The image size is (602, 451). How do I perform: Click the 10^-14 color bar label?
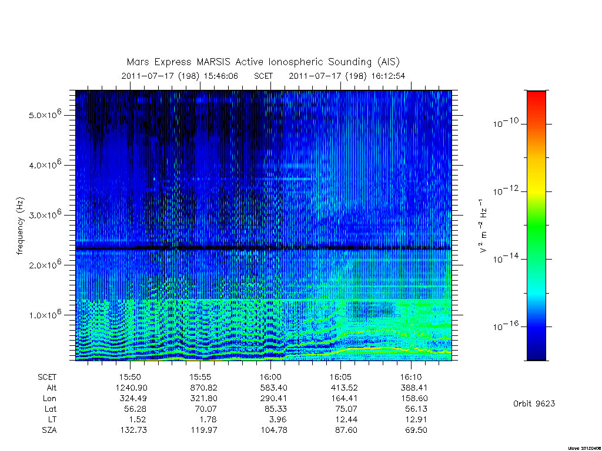pos(506,258)
